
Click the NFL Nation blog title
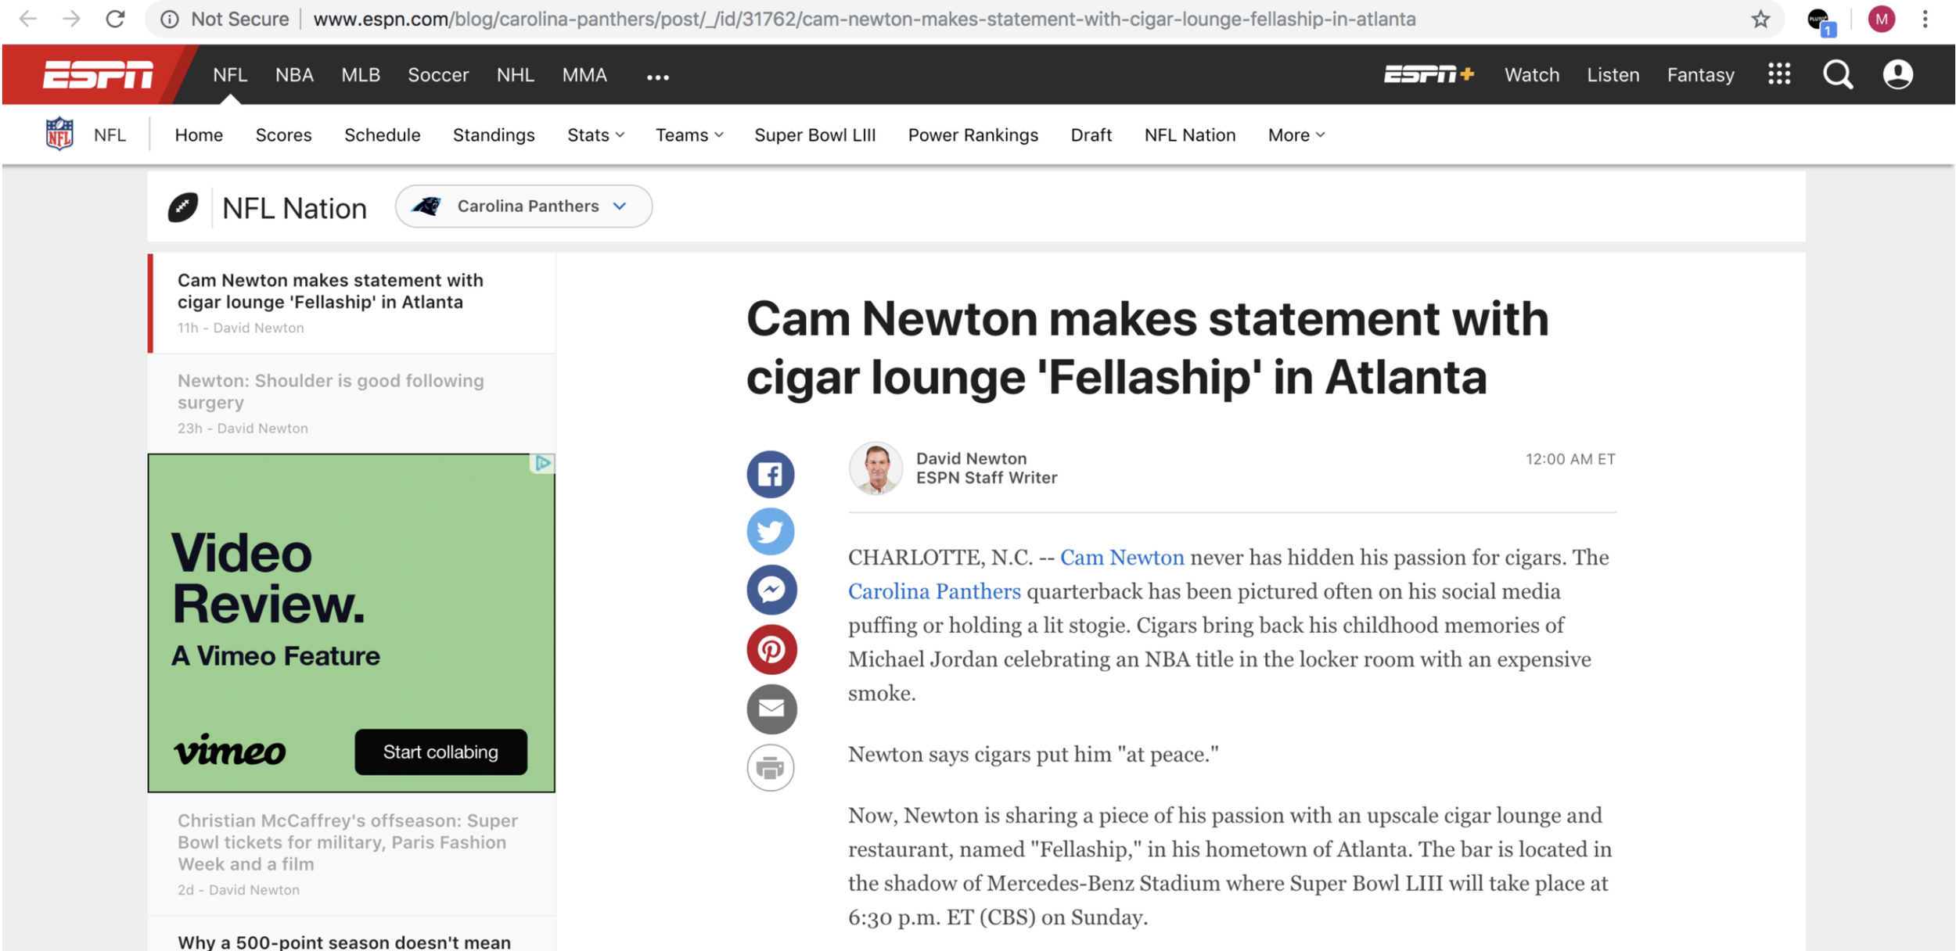click(x=294, y=209)
